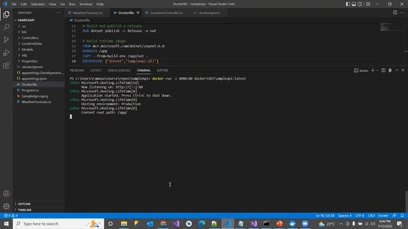Maximize terminal panel with up chevron
408x229 pixels.
point(397,71)
